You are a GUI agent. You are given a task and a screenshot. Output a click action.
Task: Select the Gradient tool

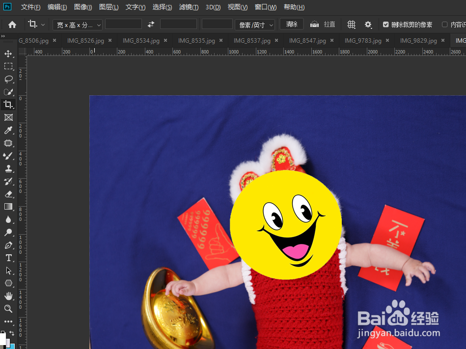8,207
